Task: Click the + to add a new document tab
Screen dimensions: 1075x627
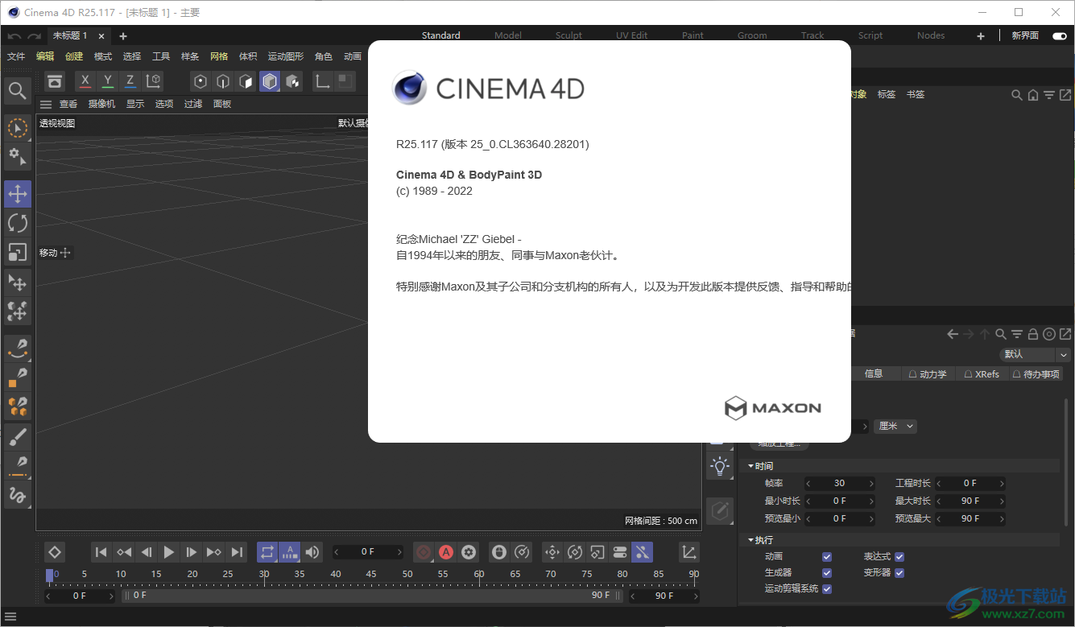Action: [122, 35]
